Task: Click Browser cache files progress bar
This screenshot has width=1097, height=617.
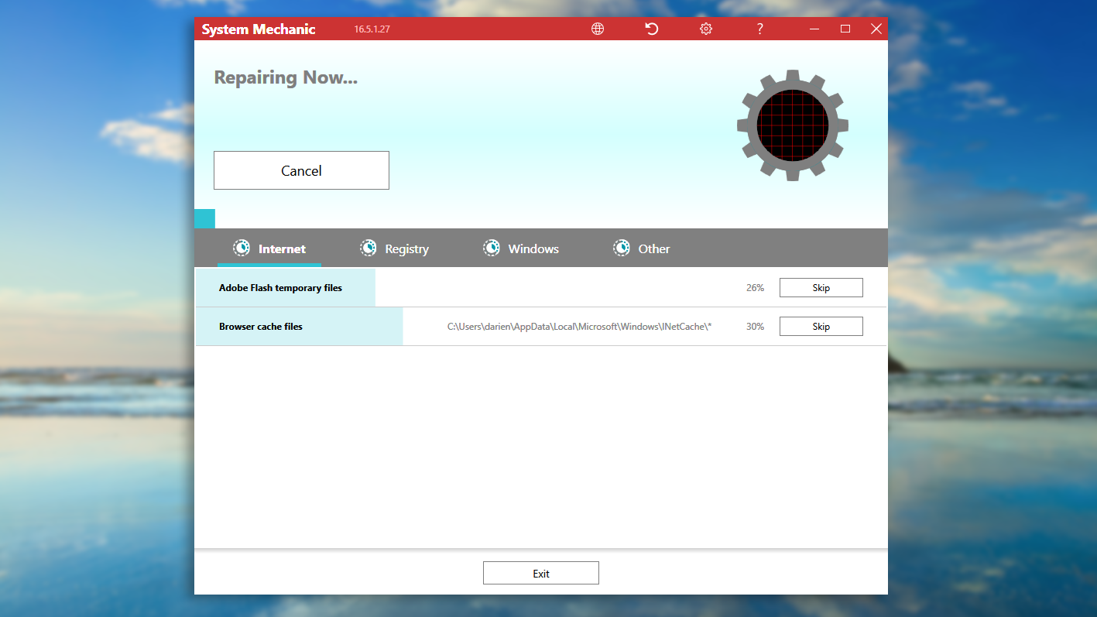Action: [x=300, y=327]
